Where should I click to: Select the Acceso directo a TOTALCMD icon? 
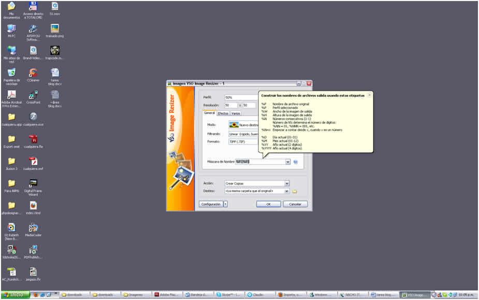33,10
